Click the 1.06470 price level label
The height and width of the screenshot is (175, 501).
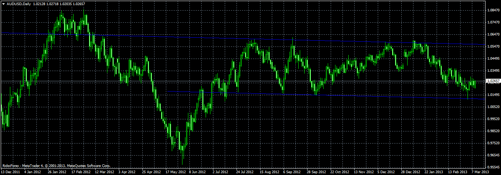(493, 34)
